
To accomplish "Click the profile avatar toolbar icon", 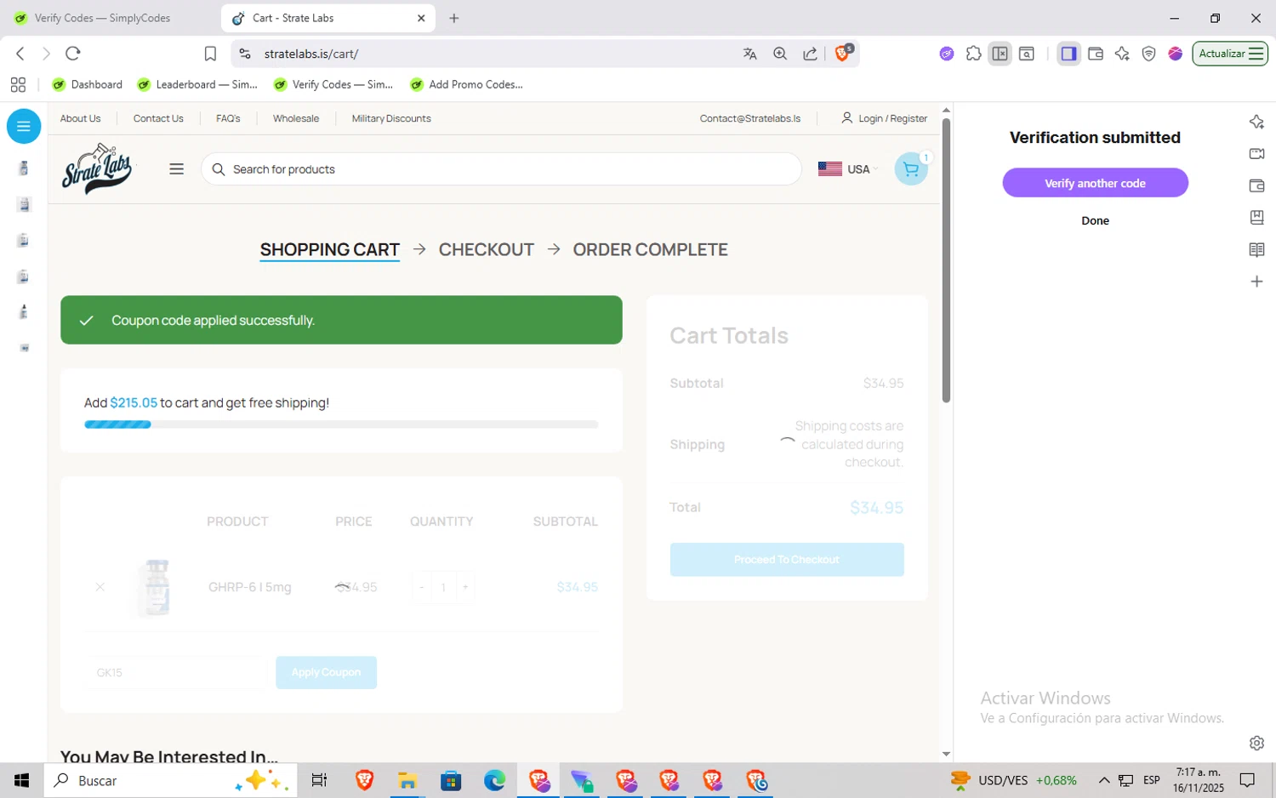I will [x=1176, y=54].
